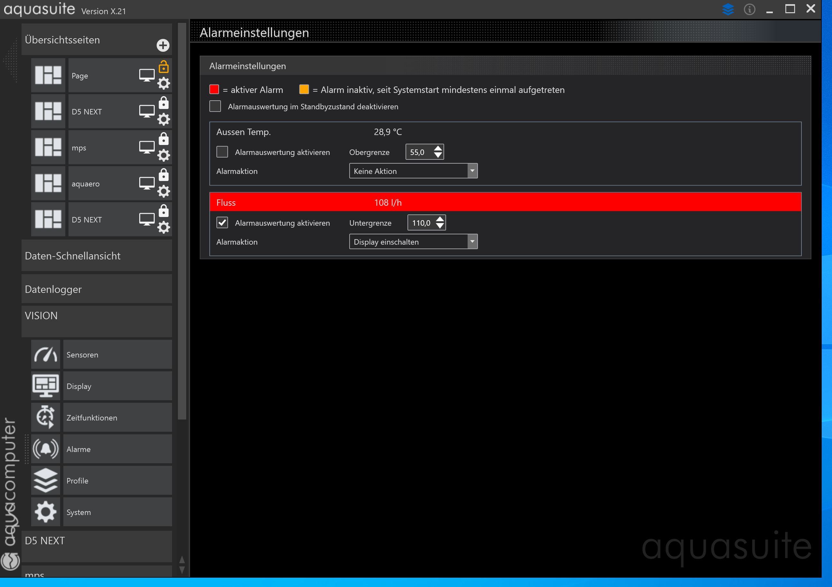Open the last D5 NEXT layout icon
The width and height of the screenshot is (832, 587).
click(48, 219)
